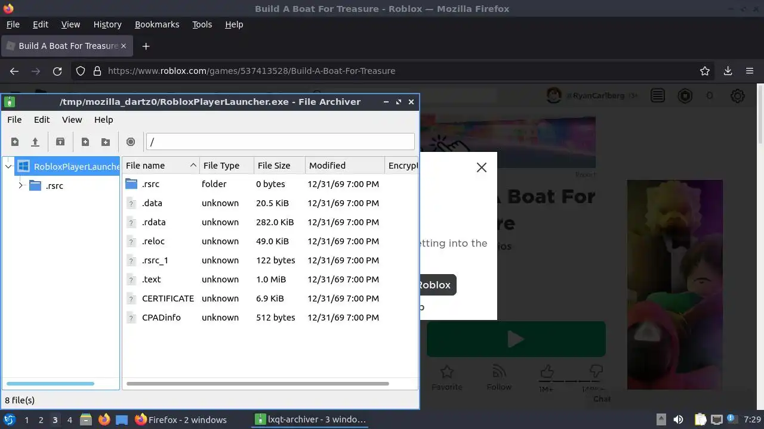The width and height of the screenshot is (764, 429).
Task: Click the tracking protection shield icon
Action: pos(81,71)
